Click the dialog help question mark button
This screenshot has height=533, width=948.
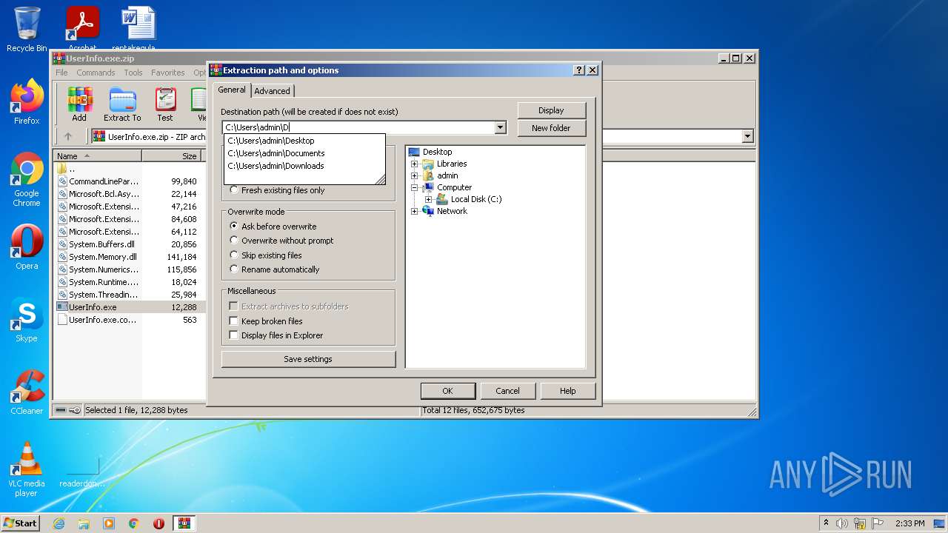click(x=579, y=70)
